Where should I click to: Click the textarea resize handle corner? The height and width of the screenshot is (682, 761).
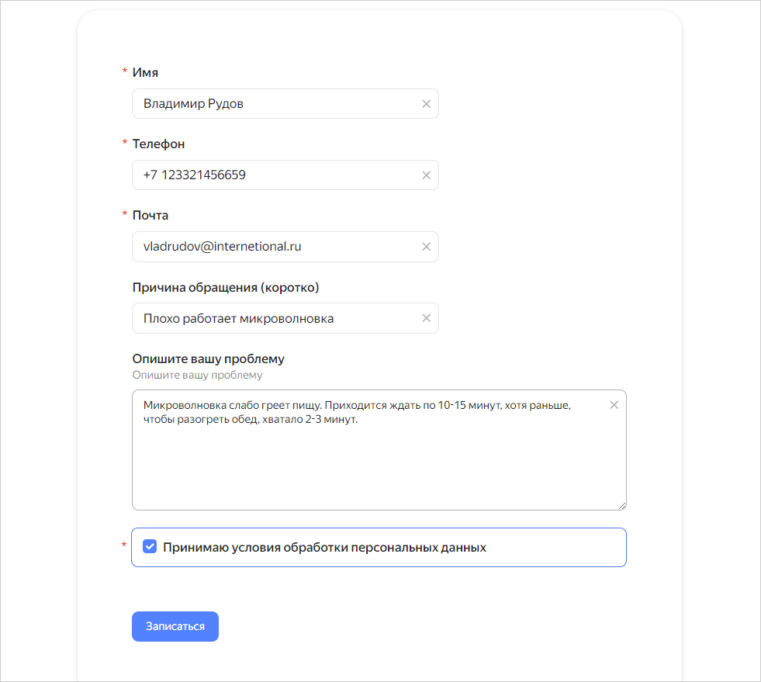[x=621, y=506]
